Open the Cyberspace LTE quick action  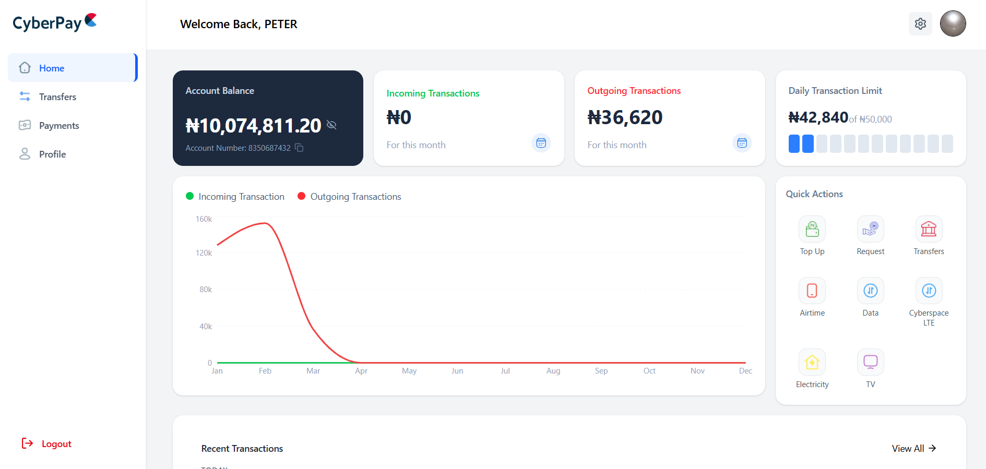point(929,291)
